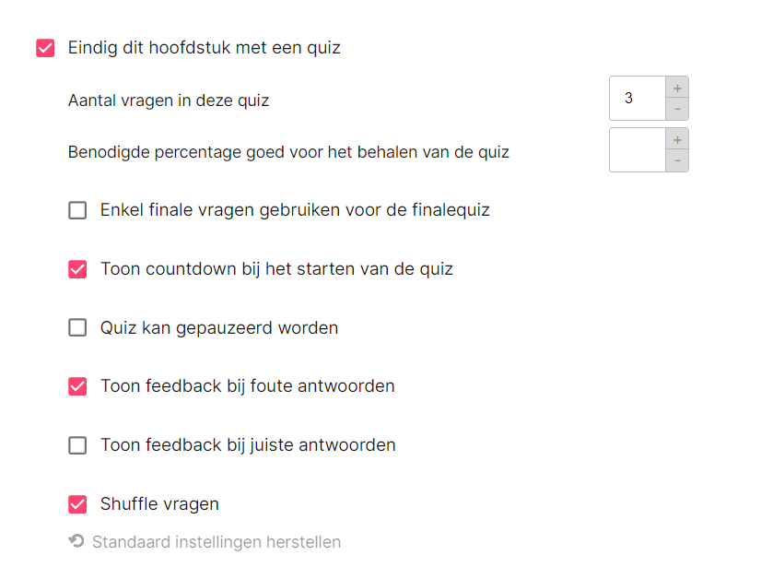
Task: Uncheck 'Eindig dit hoofdstuk met een quiz' checkbox
Action: [x=45, y=48]
